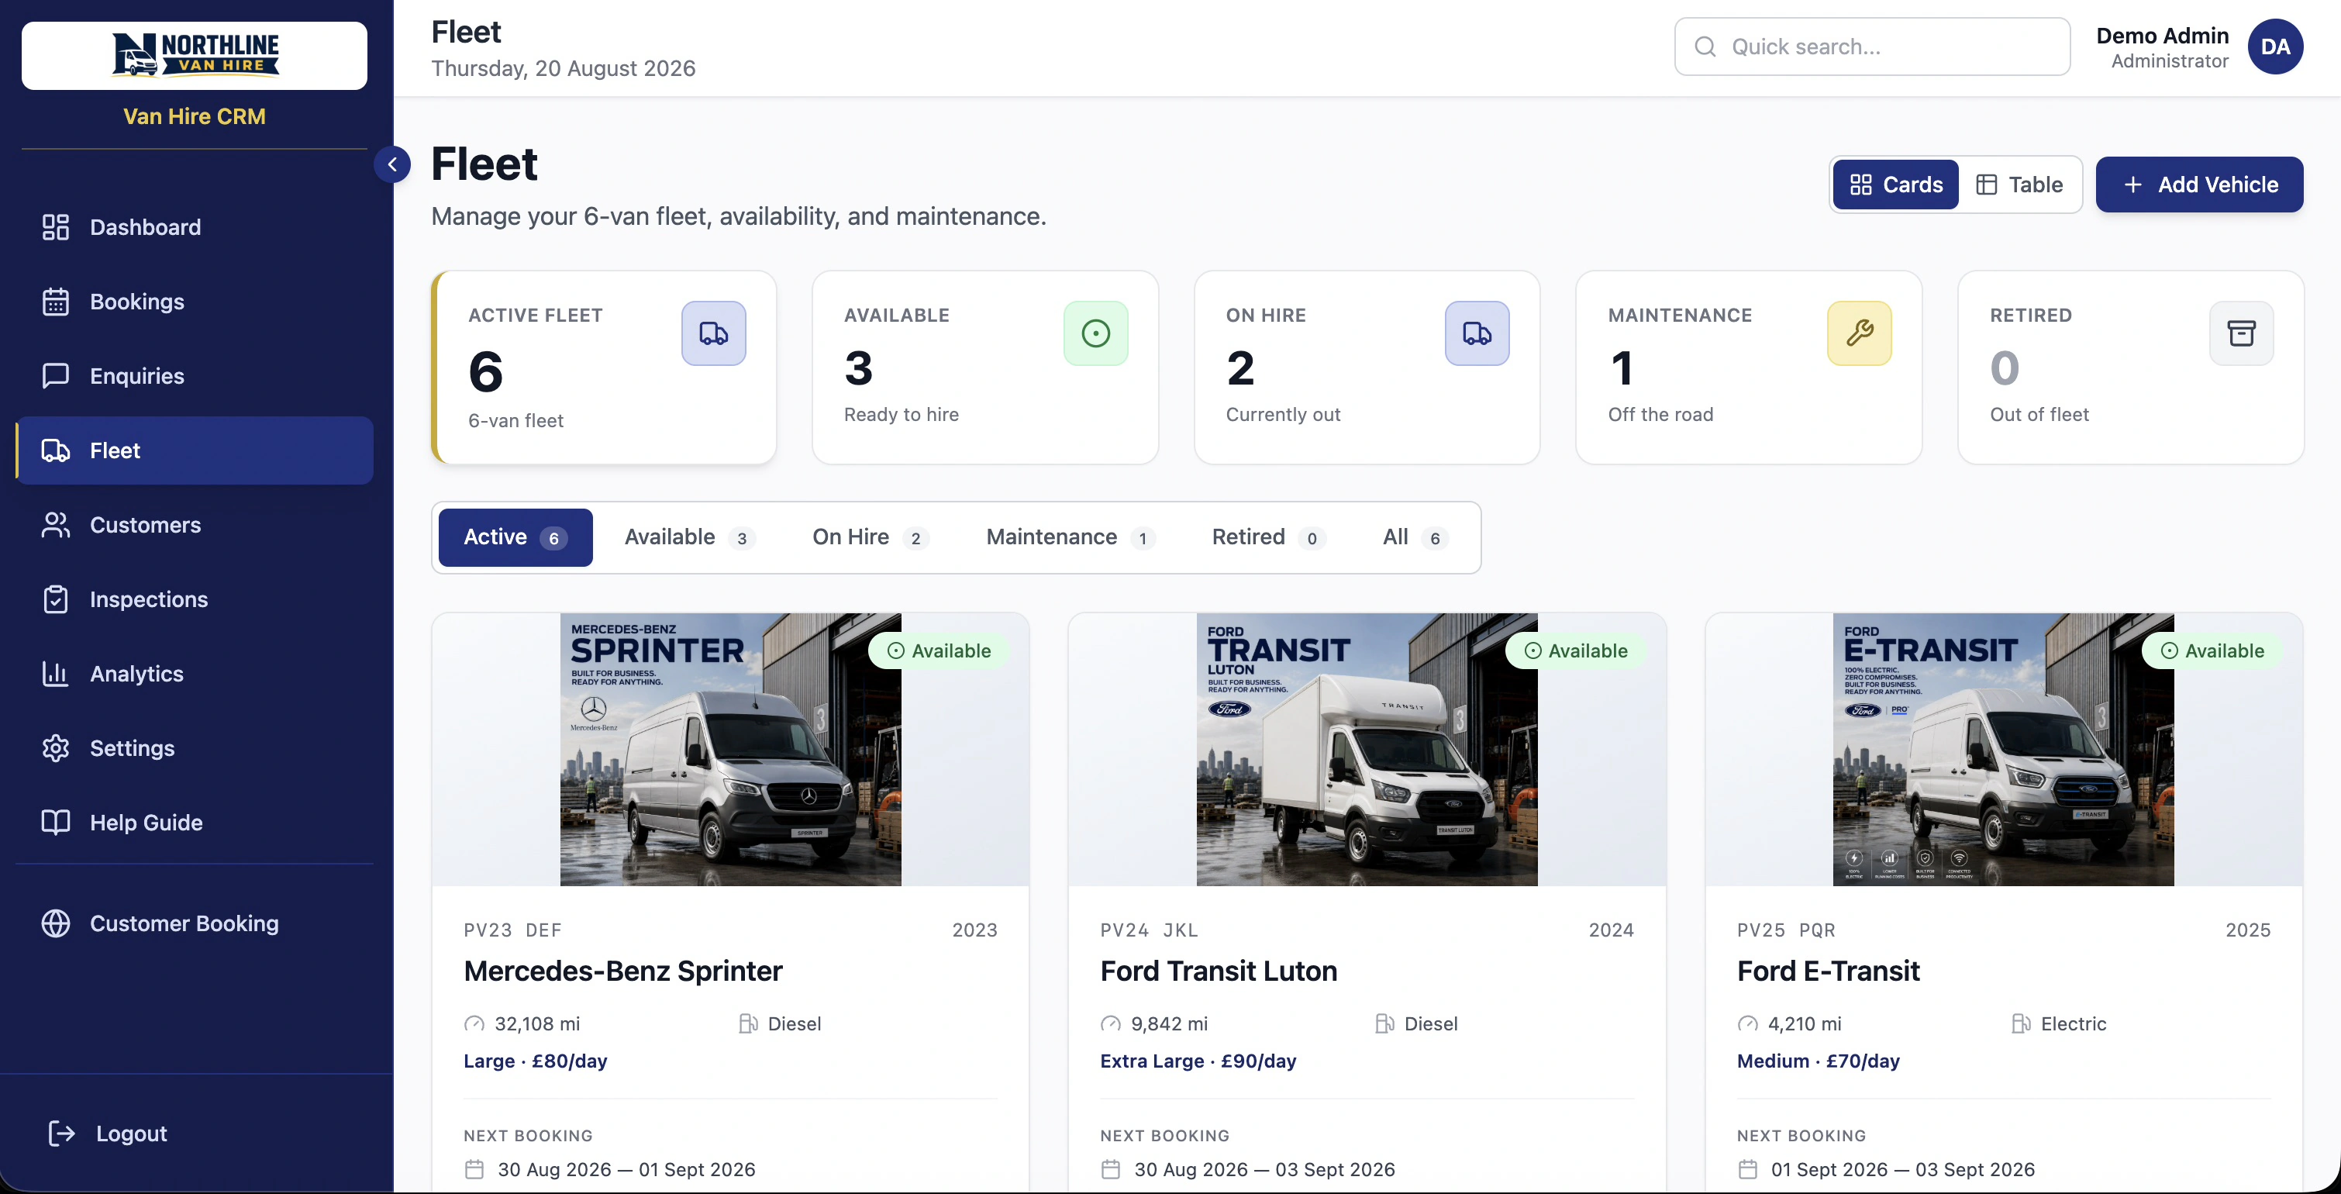Open the Dashboard page icon
The width and height of the screenshot is (2341, 1194).
56,227
